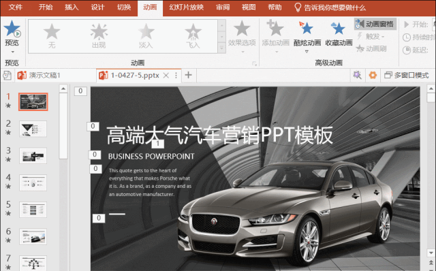Close the 1-0427-5.pptx tab
The image size is (436, 271).
[166, 76]
